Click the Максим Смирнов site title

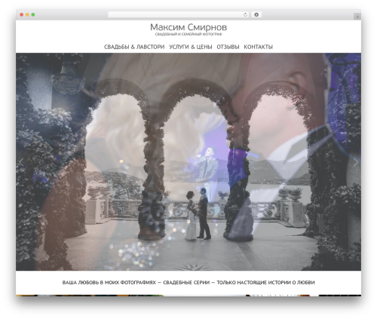[x=188, y=27]
